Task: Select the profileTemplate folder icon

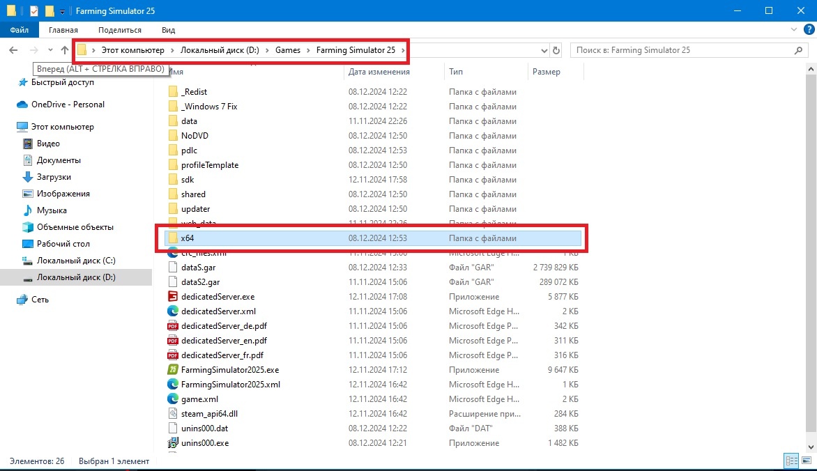Action: point(173,164)
